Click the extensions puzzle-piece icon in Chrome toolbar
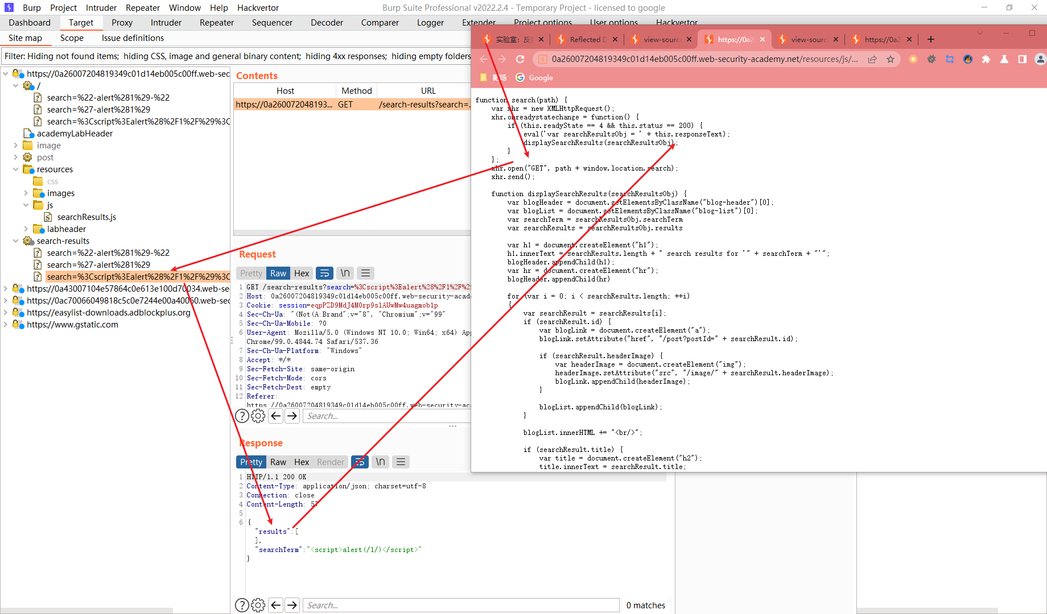Screen dimensions: 1047x614 tap(986, 59)
